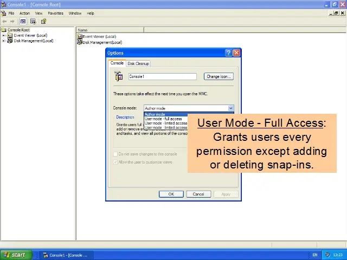Click the help question mark in Options dialog
This screenshot has height=260, width=347.
pyautogui.click(x=228, y=53)
